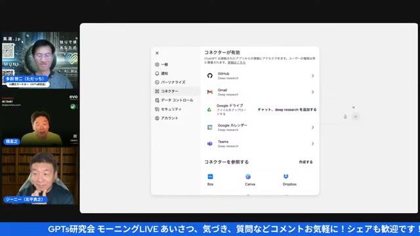
Task: Expand the Gmail connector chevron
Action: pyautogui.click(x=312, y=92)
